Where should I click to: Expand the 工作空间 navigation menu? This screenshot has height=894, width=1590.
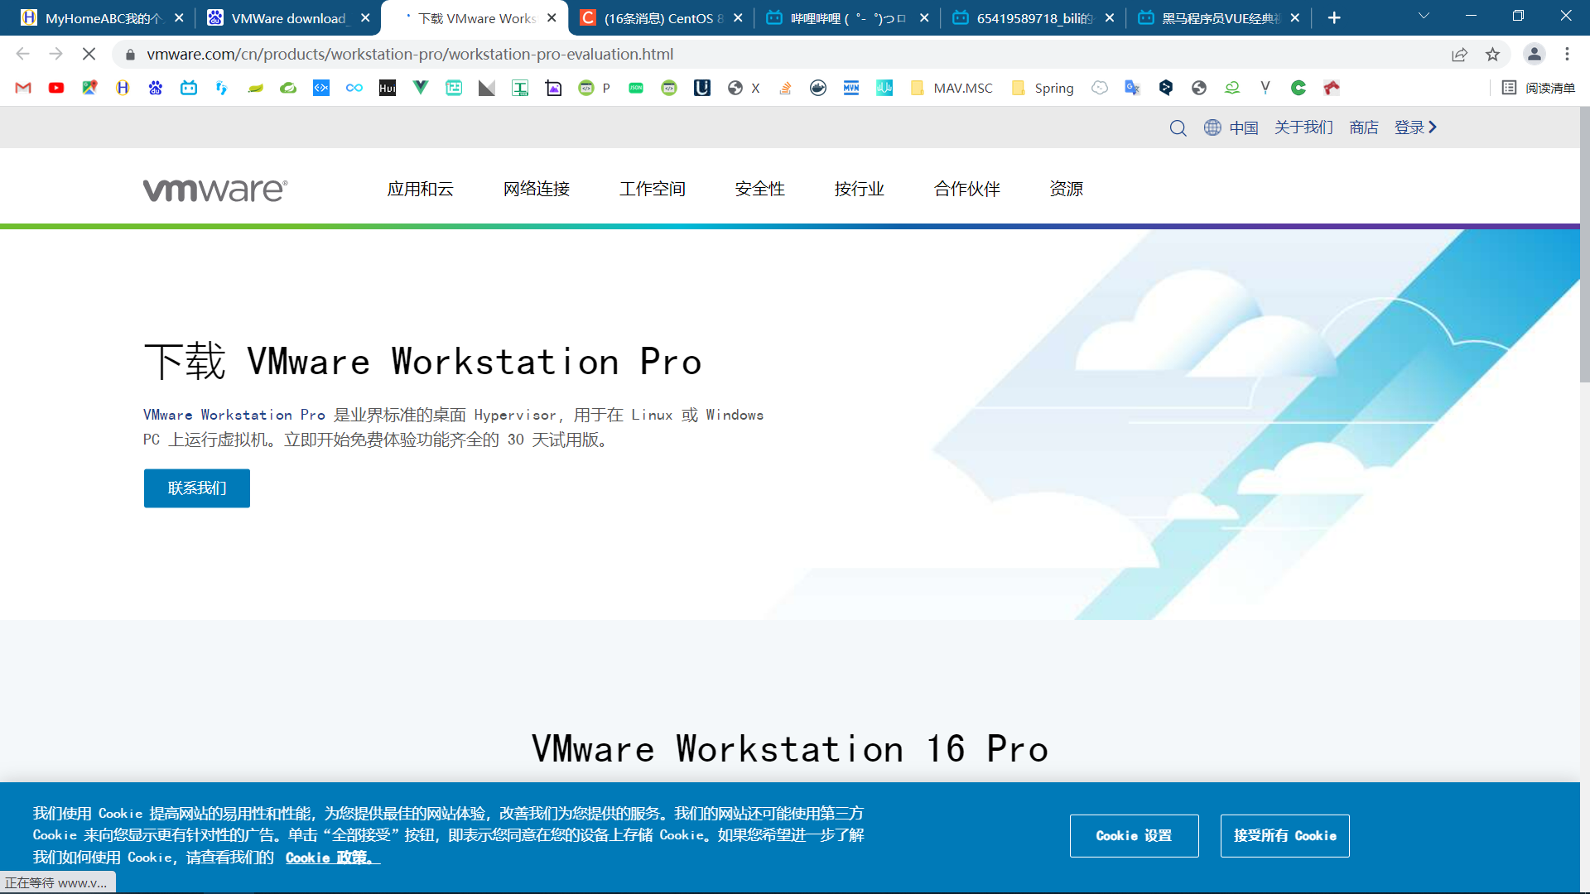pyautogui.click(x=652, y=189)
